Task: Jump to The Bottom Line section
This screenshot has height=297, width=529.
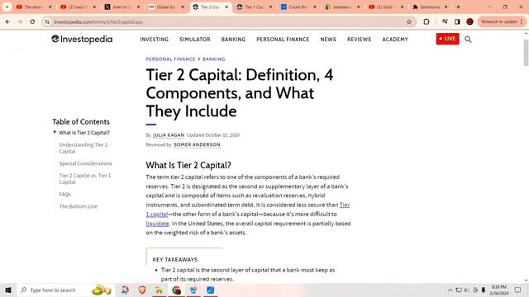Action: pyautogui.click(x=79, y=206)
